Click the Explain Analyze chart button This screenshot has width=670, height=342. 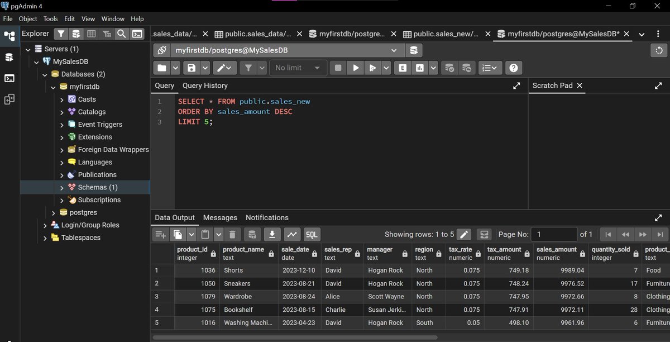pos(419,68)
